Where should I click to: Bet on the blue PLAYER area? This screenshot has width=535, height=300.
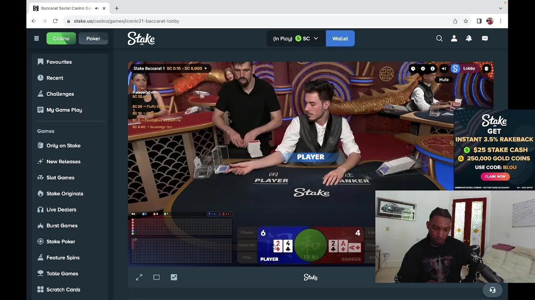276,246
